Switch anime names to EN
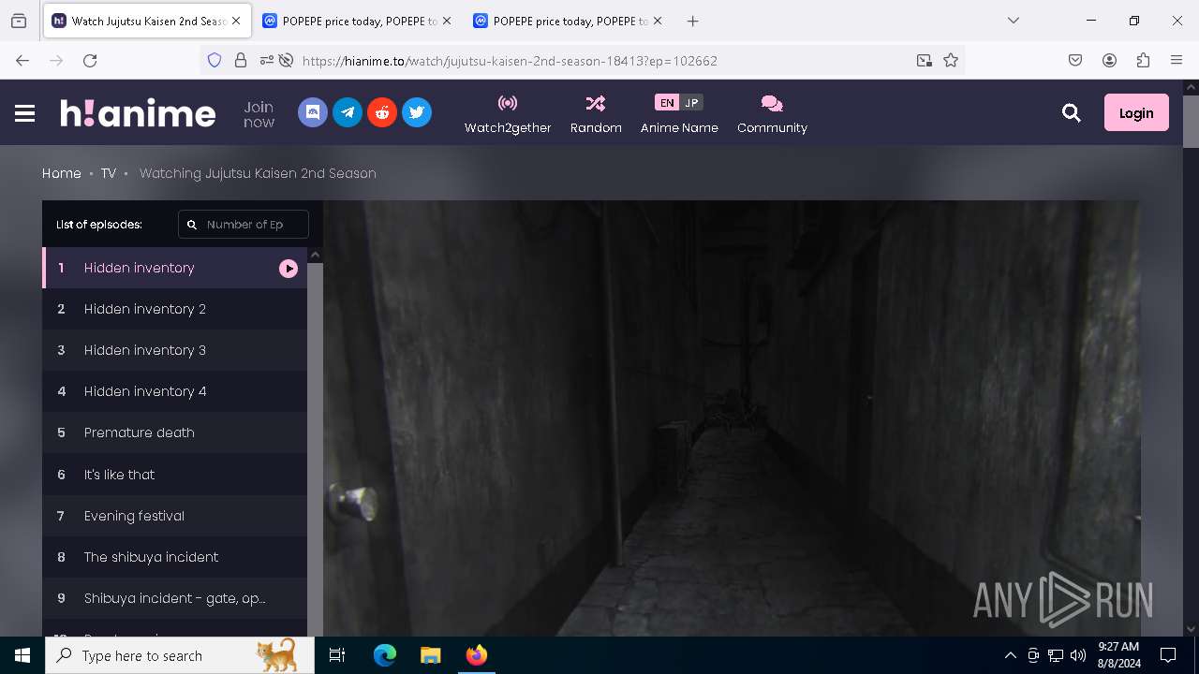Viewport: 1199px width, 674px height. (667, 103)
